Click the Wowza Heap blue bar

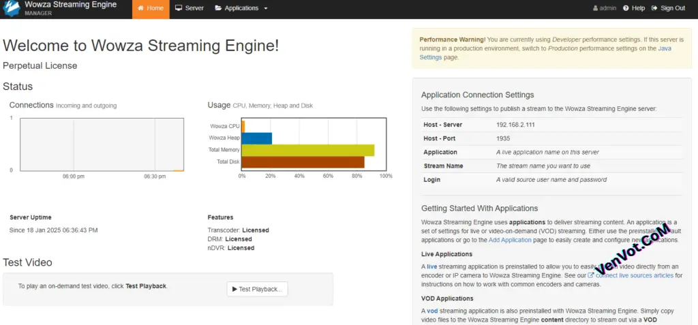(x=257, y=138)
